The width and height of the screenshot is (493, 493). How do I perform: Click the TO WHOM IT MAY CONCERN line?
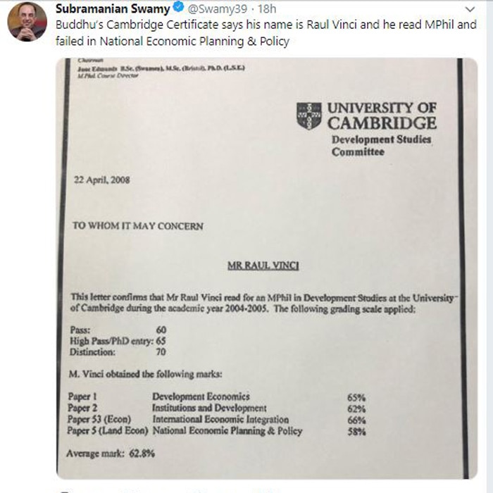[138, 226]
